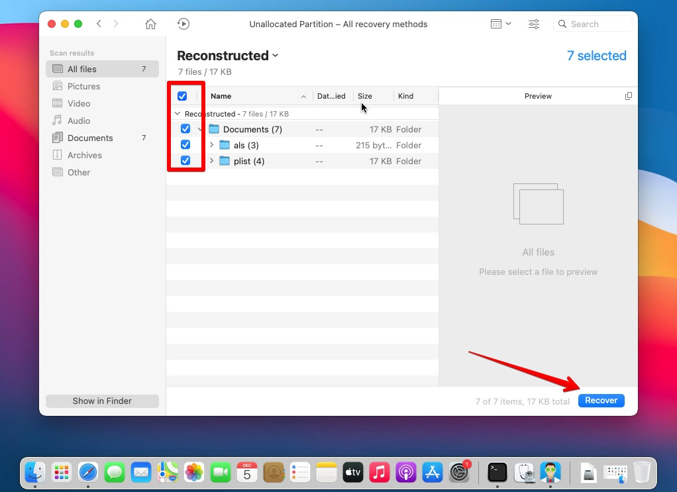677x492 pixels.
Task: Open Trash in the Dock
Action: click(x=642, y=472)
